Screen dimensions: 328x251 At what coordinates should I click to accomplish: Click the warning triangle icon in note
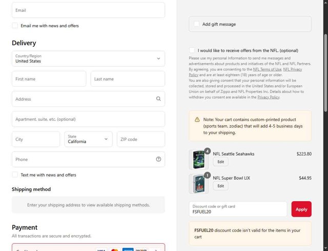click(197, 120)
